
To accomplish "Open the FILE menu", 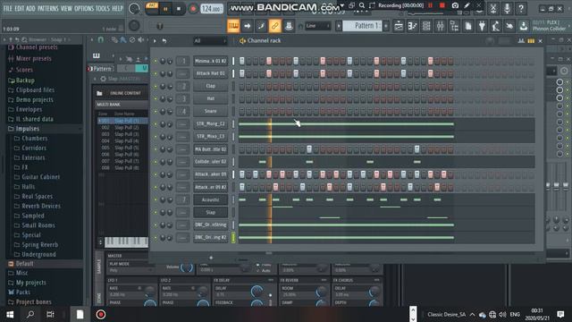I will point(8,8).
